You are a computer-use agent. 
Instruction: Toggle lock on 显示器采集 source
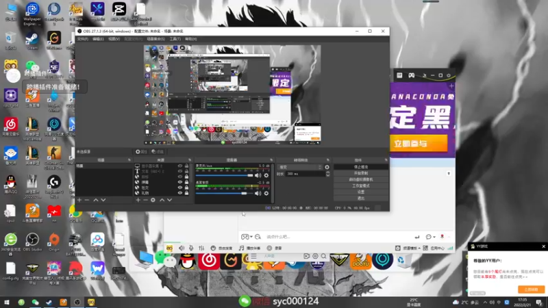(186, 166)
